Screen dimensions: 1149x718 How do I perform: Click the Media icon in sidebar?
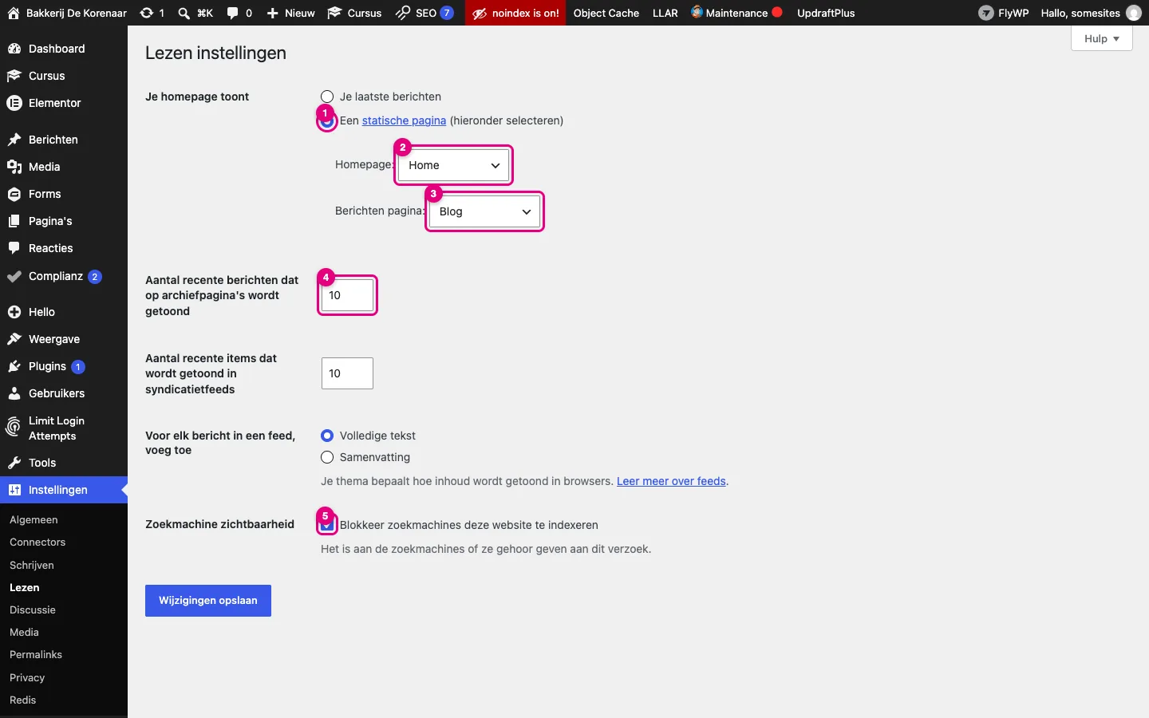pyautogui.click(x=14, y=167)
